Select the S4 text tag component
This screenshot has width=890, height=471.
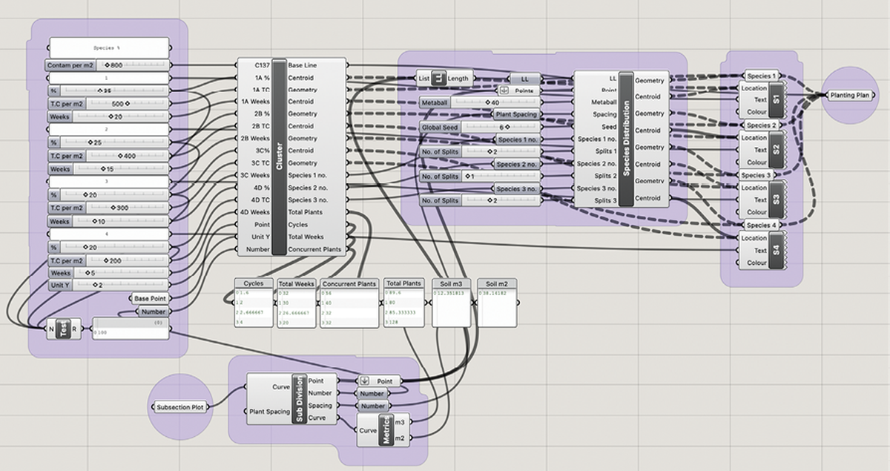[776, 251]
